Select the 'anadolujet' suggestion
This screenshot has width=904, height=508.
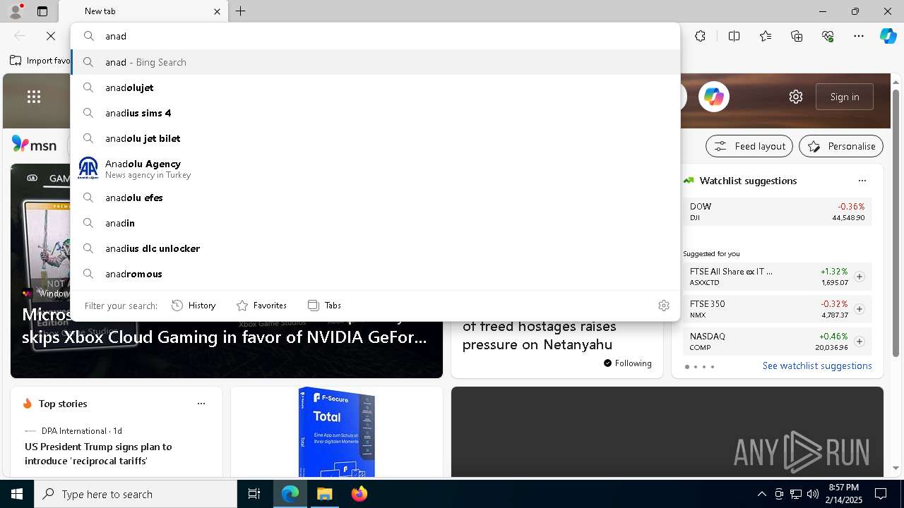coord(375,87)
